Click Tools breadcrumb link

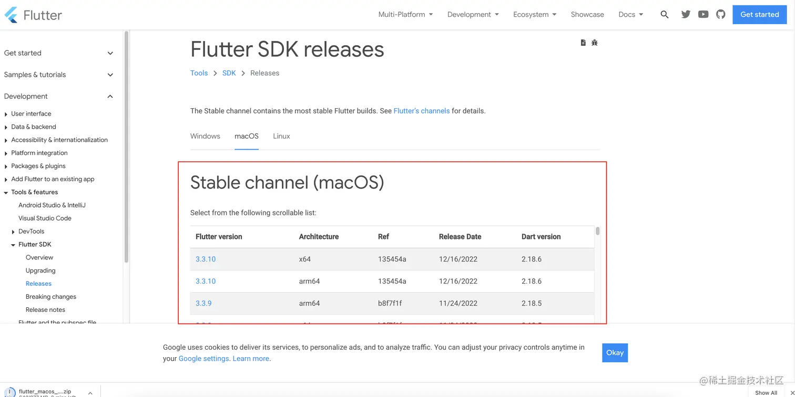coord(199,73)
